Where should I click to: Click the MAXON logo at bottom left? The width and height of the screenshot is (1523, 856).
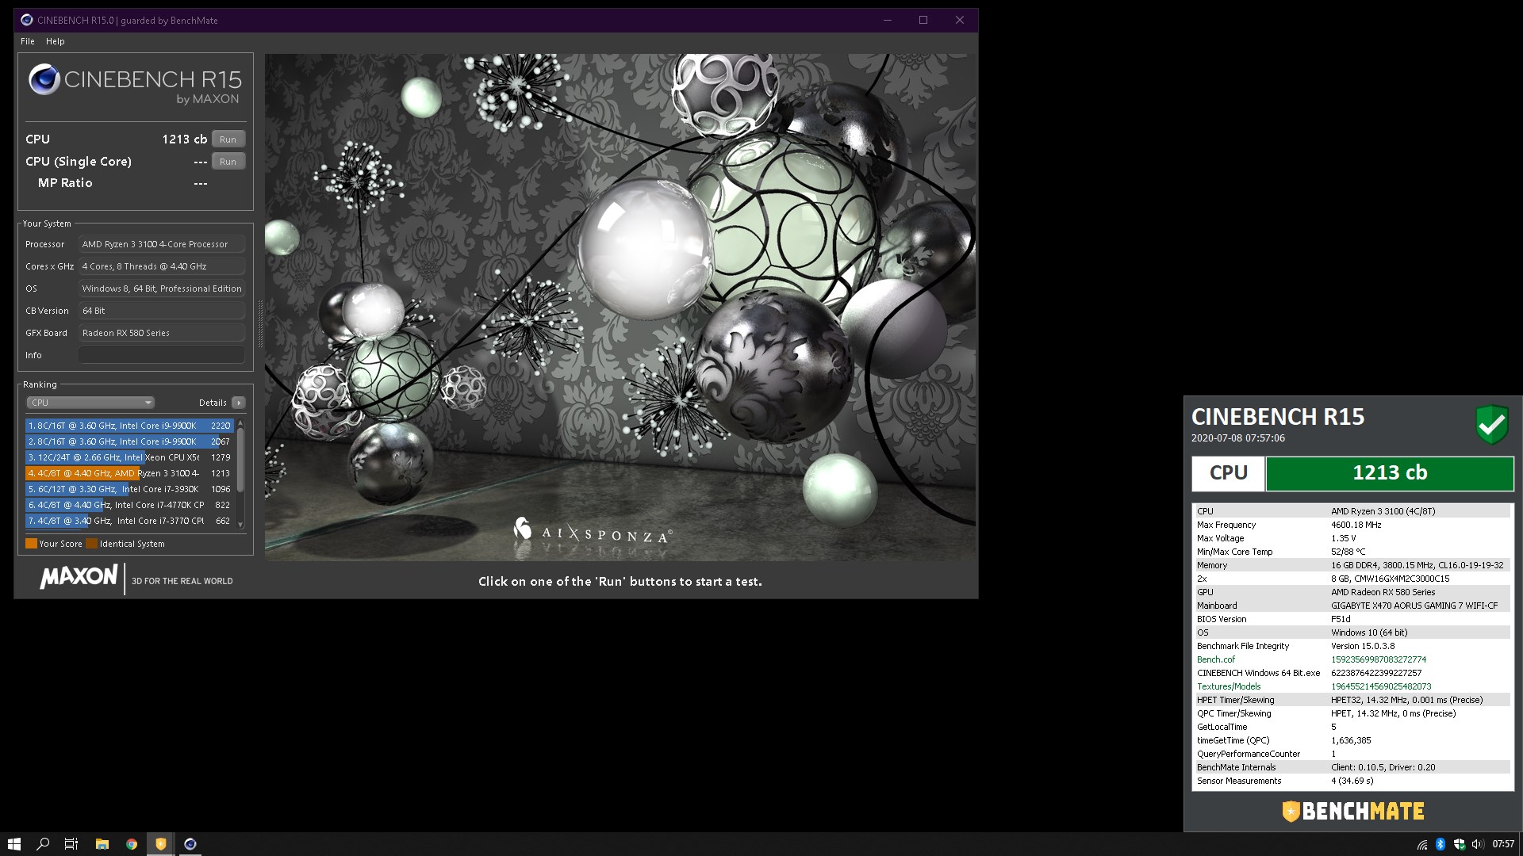(79, 576)
